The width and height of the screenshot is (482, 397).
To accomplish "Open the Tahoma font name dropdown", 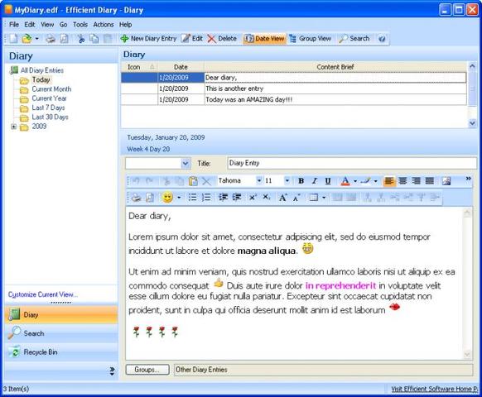I will (259, 180).
